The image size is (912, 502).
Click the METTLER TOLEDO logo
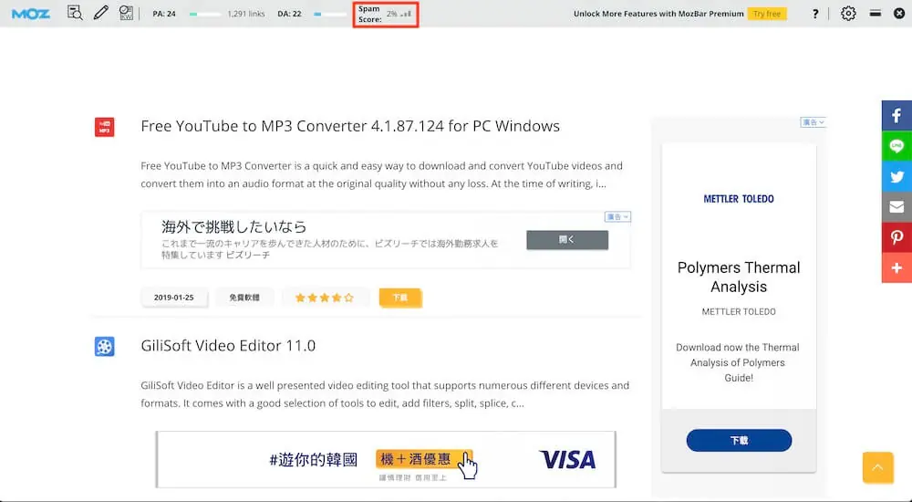pos(739,199)
